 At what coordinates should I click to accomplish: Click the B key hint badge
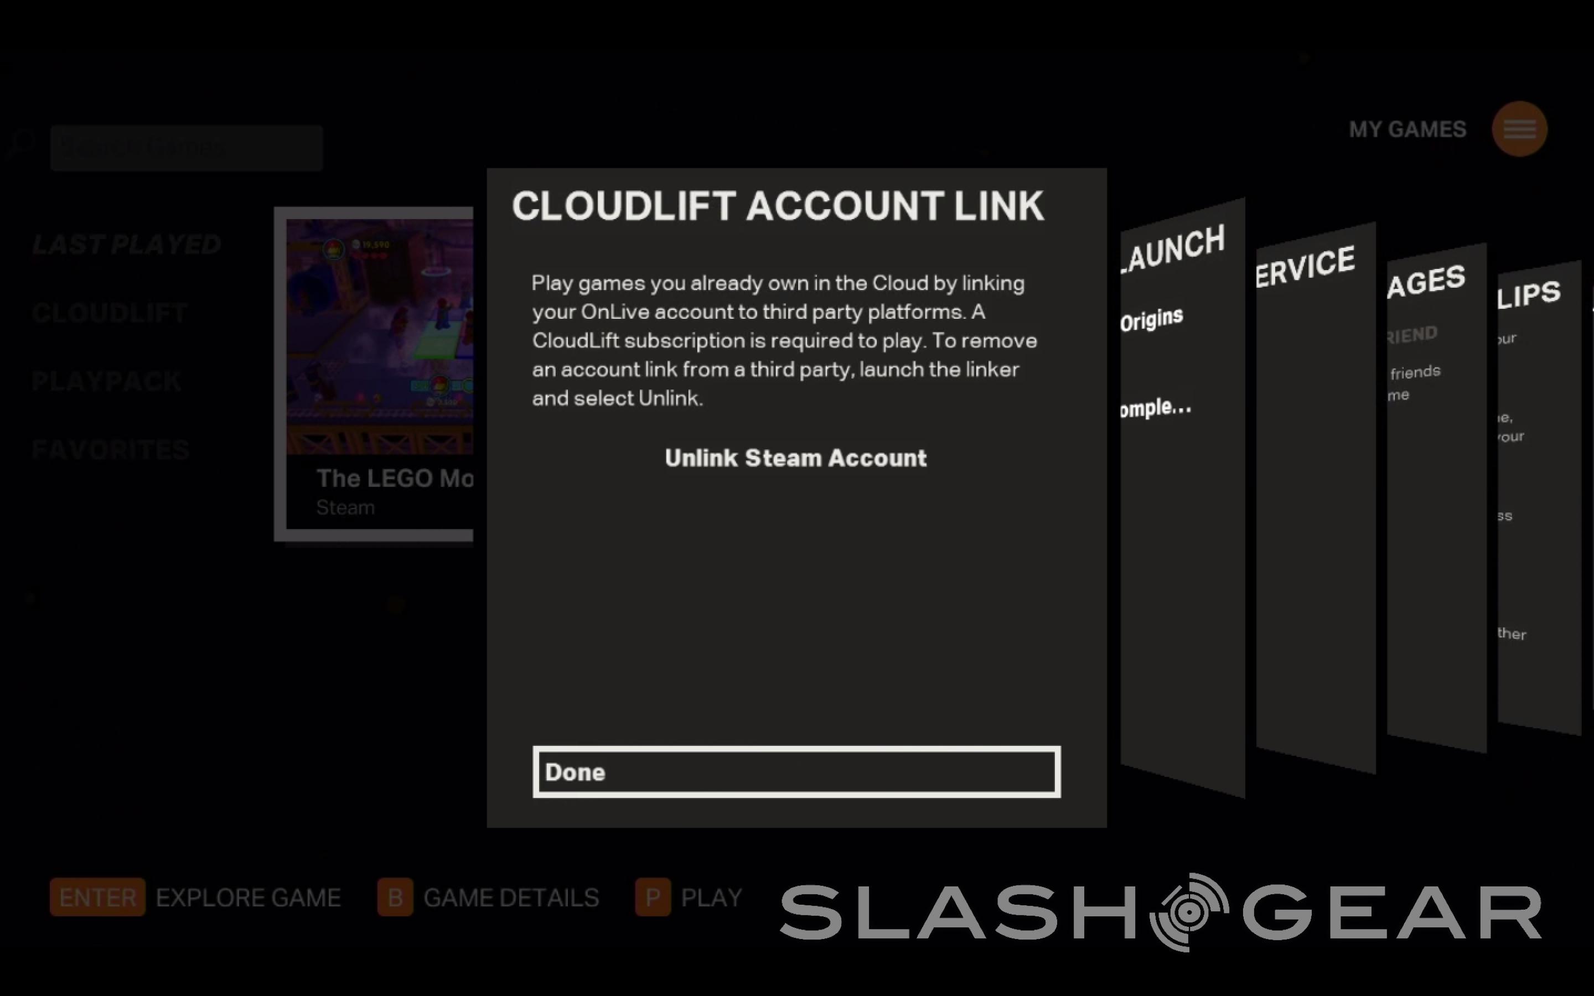pos(395,897)
